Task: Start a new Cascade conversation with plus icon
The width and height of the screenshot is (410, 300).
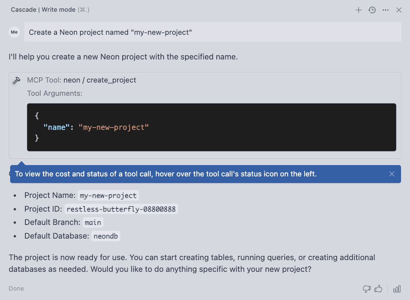Action: [x=358, y=10]
